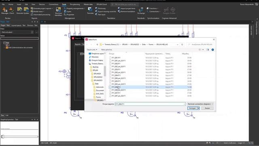259x146 pixels.
Task: Click the search box in Select form dialog
Action: coord(200,45)
